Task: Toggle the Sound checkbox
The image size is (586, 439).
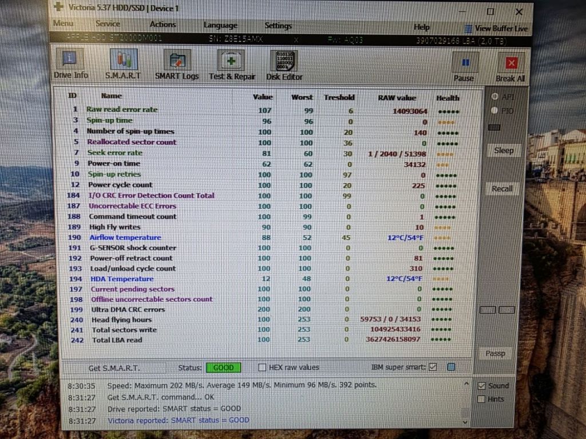Action: [482, 386]
